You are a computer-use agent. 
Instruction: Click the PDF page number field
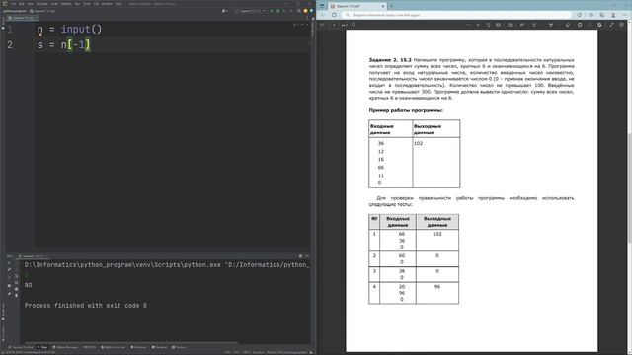pos(334,25)
